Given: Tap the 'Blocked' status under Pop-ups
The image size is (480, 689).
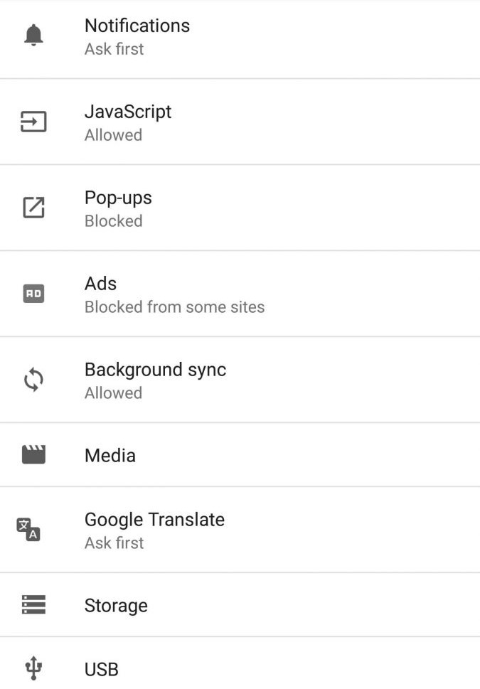Looking at the screenshot, I should (113, 221).
